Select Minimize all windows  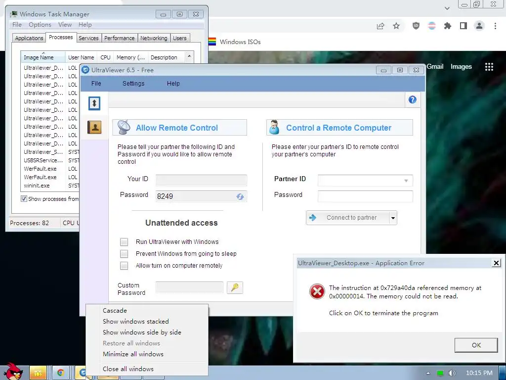click(x=147, y=354)
